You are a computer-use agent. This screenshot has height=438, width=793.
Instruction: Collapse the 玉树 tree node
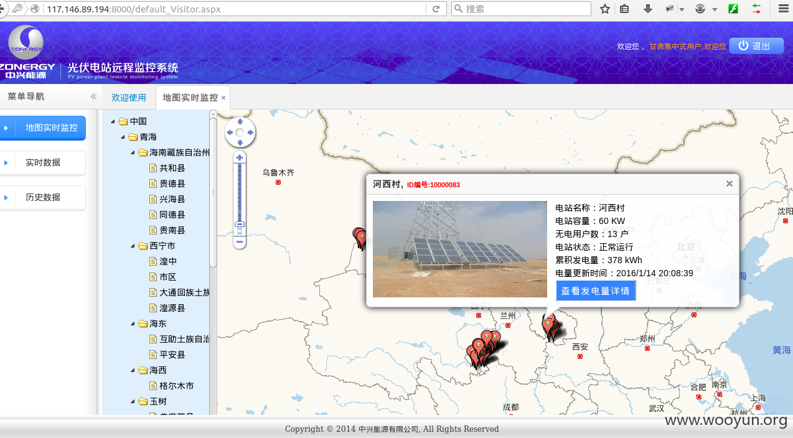tap(133, 401)
